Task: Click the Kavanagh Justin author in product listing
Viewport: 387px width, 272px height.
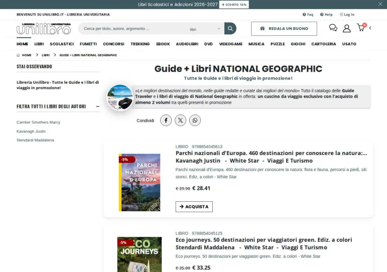Action: point(198,161)
